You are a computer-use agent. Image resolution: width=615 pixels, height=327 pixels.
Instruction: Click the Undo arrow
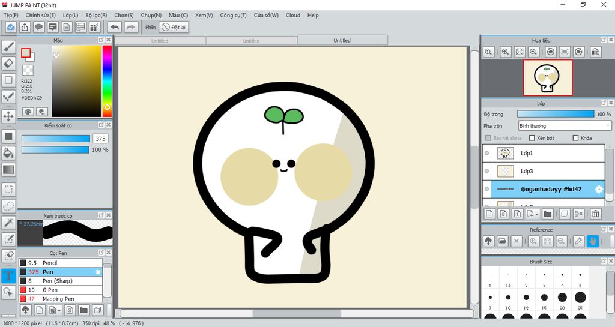point(115,27)
